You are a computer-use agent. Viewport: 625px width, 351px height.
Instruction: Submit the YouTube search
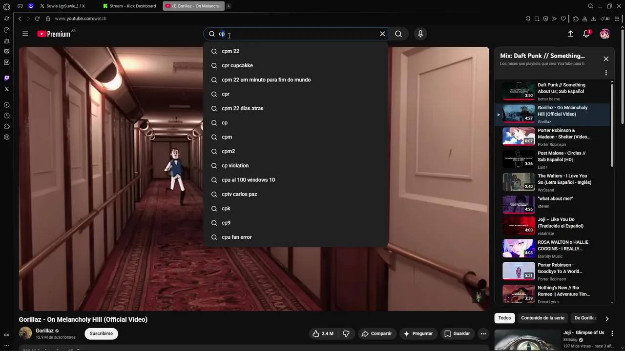pyautogui.click(x=398, y=34)
